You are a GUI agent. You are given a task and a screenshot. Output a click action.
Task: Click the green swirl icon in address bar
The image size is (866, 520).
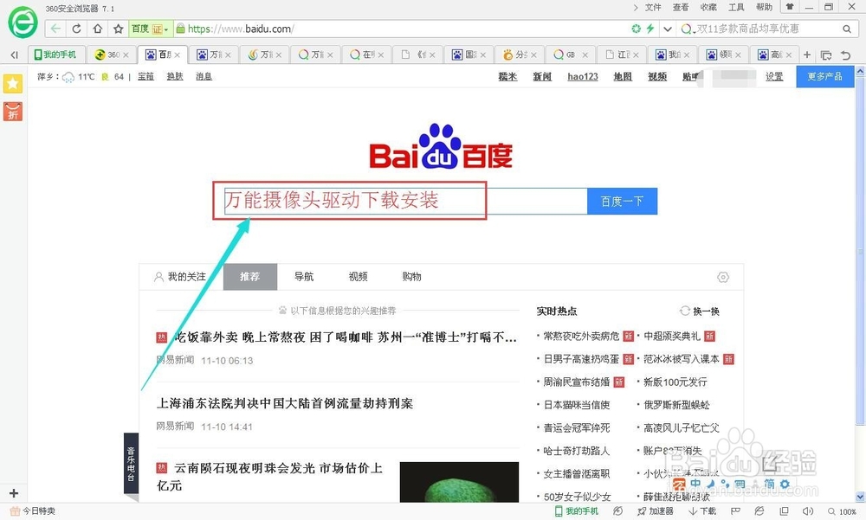pos(637,29)
